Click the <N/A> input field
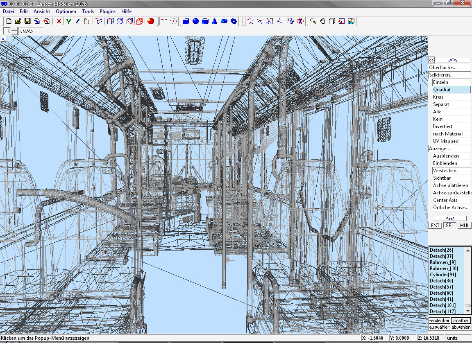Screen dimensions: 472x343 pyautogui.click(x=31, y=31)
